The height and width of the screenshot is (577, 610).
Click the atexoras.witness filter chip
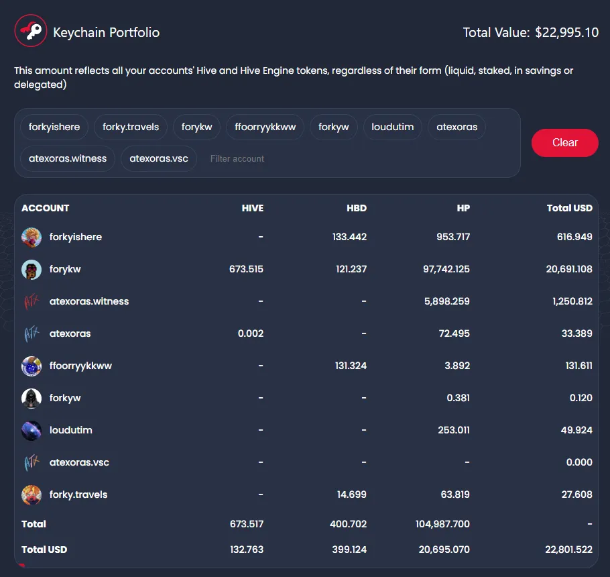coord(68,159)
